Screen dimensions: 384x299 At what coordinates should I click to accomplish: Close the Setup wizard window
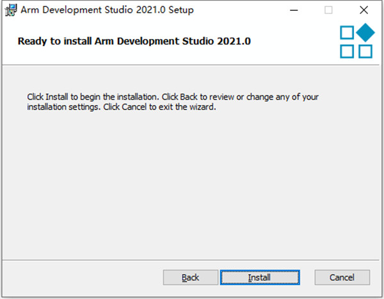(x=364, y=10)
